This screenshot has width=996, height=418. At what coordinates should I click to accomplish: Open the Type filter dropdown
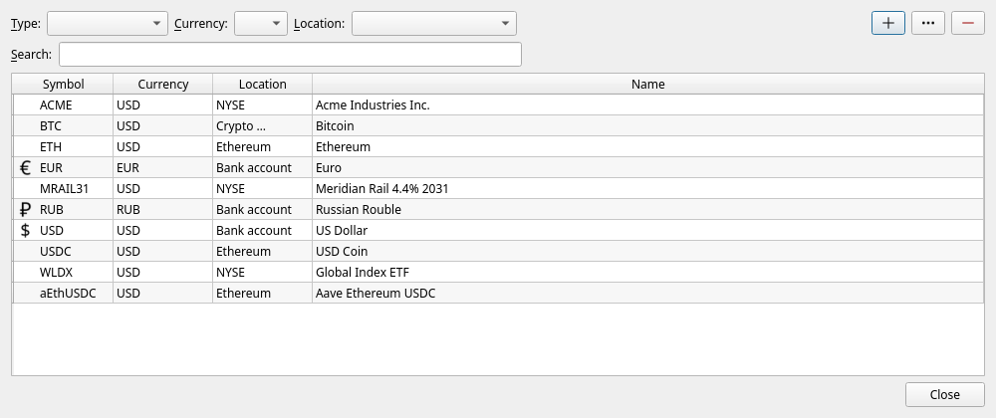click(x=108, y=24)
